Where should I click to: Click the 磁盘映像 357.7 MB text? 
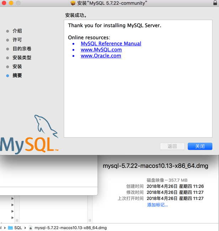click(167, 180)
